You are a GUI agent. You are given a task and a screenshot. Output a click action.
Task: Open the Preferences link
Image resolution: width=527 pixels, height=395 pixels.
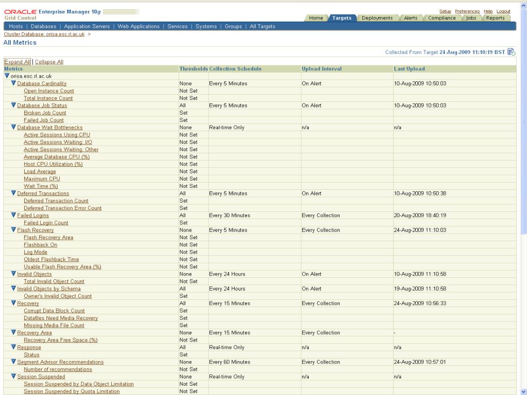(x=467, y=11)
